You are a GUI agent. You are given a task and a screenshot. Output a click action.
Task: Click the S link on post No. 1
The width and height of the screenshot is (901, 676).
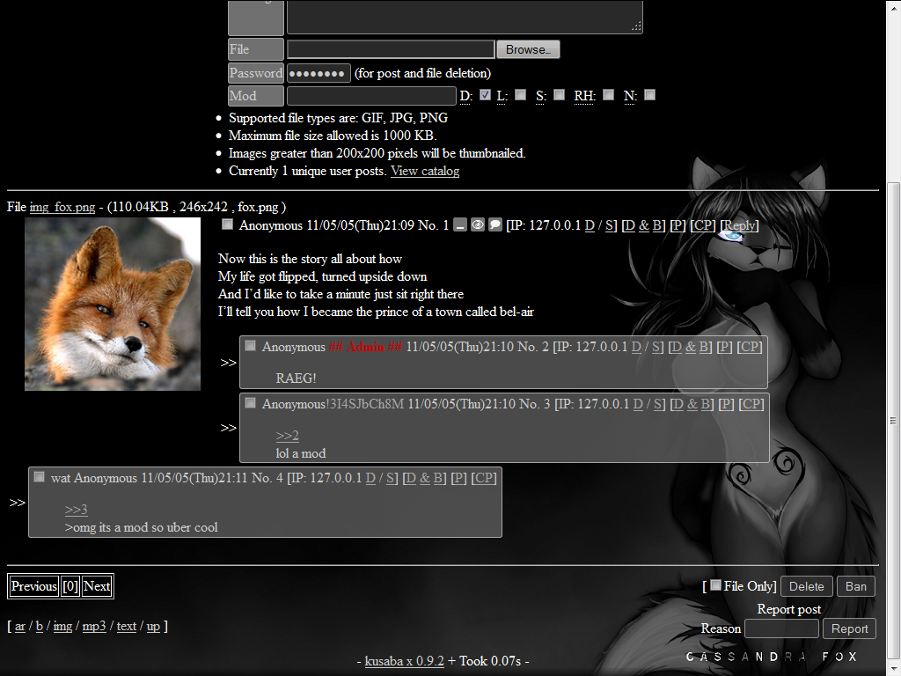click(x=609, y=225)
